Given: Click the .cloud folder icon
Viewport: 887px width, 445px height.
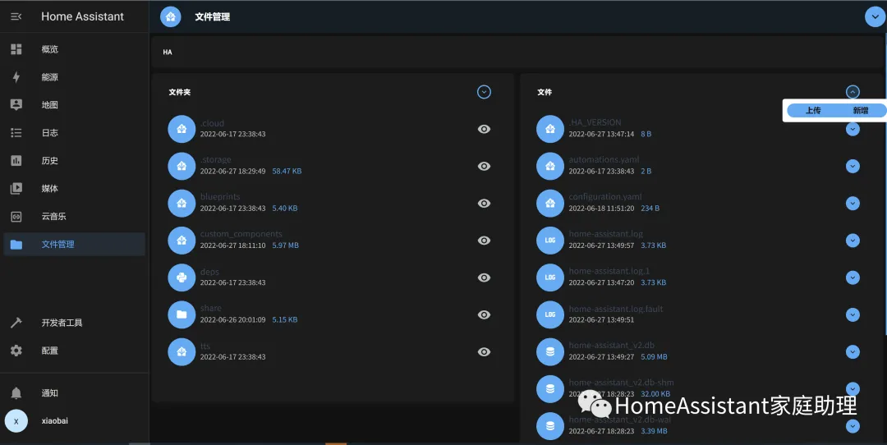Looking at the screenshot, I should pos(182,129).
